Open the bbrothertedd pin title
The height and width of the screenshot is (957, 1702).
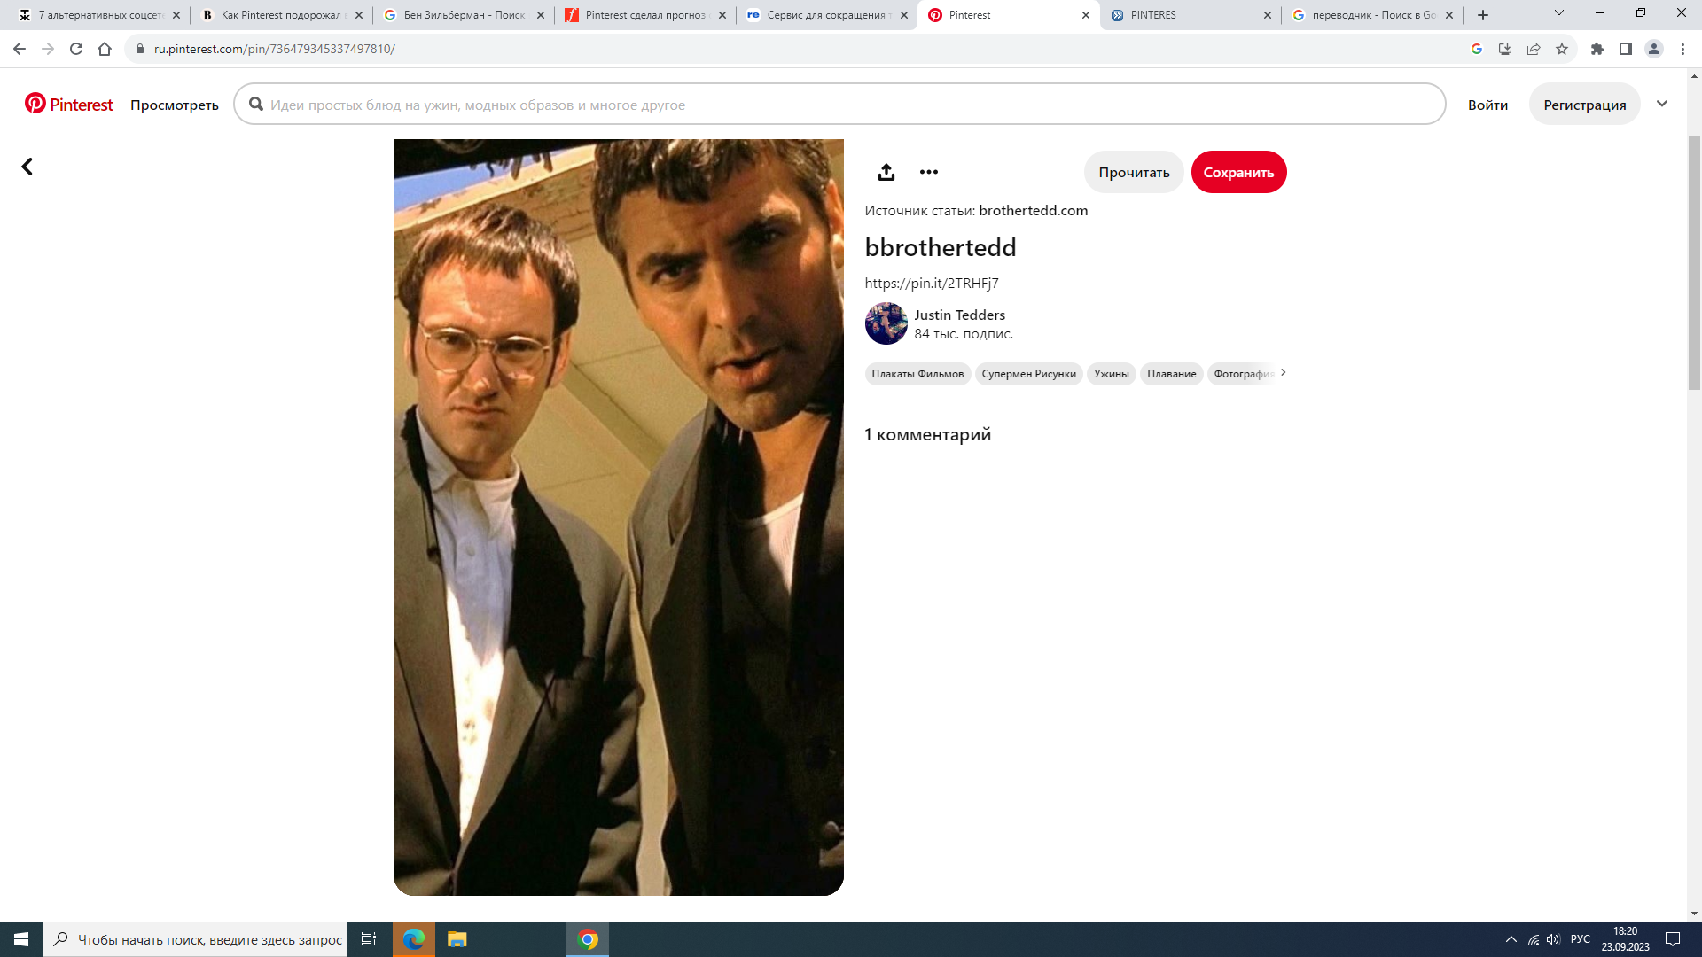click(x=941, y=247)
